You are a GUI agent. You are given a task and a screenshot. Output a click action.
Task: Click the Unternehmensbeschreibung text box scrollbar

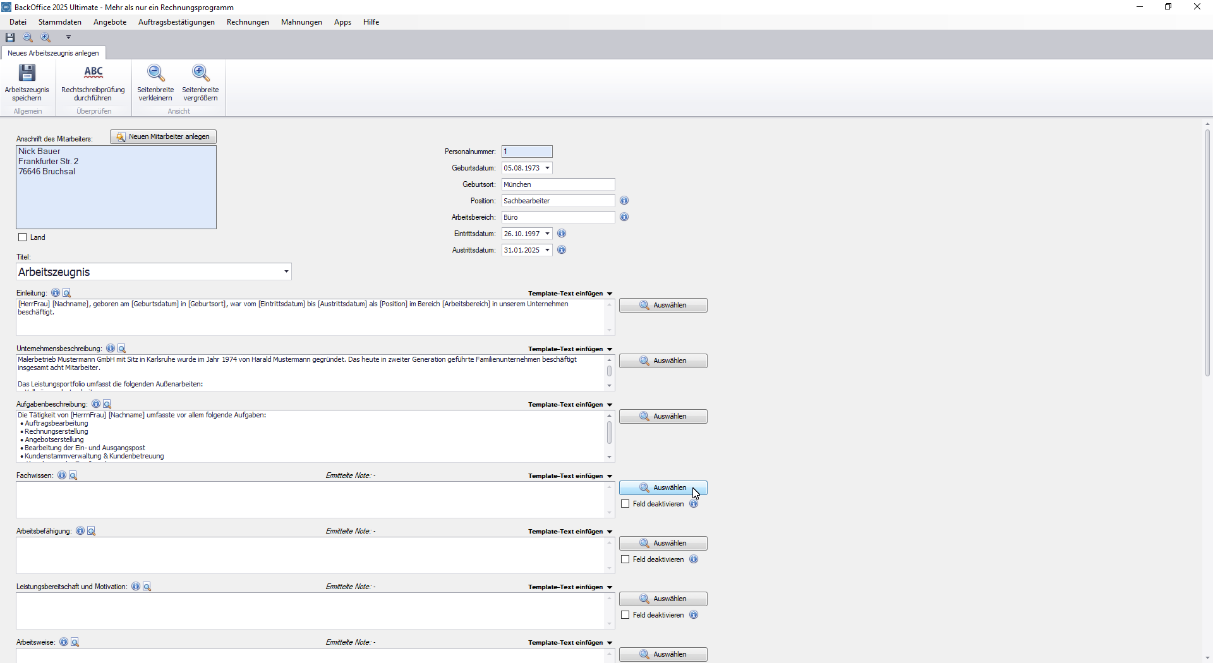609,373
